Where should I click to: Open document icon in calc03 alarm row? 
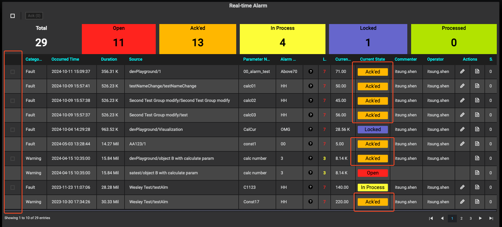[x=477, y=115]
